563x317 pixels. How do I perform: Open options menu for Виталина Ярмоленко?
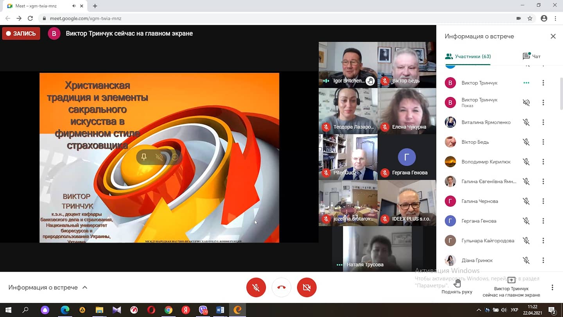click(x=543, y=122)
